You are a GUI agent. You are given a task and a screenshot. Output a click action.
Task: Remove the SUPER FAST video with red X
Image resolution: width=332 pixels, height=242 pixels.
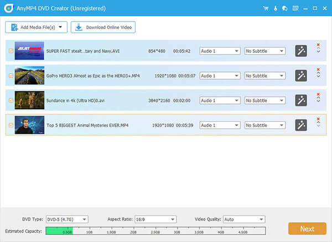coord(318,45)
